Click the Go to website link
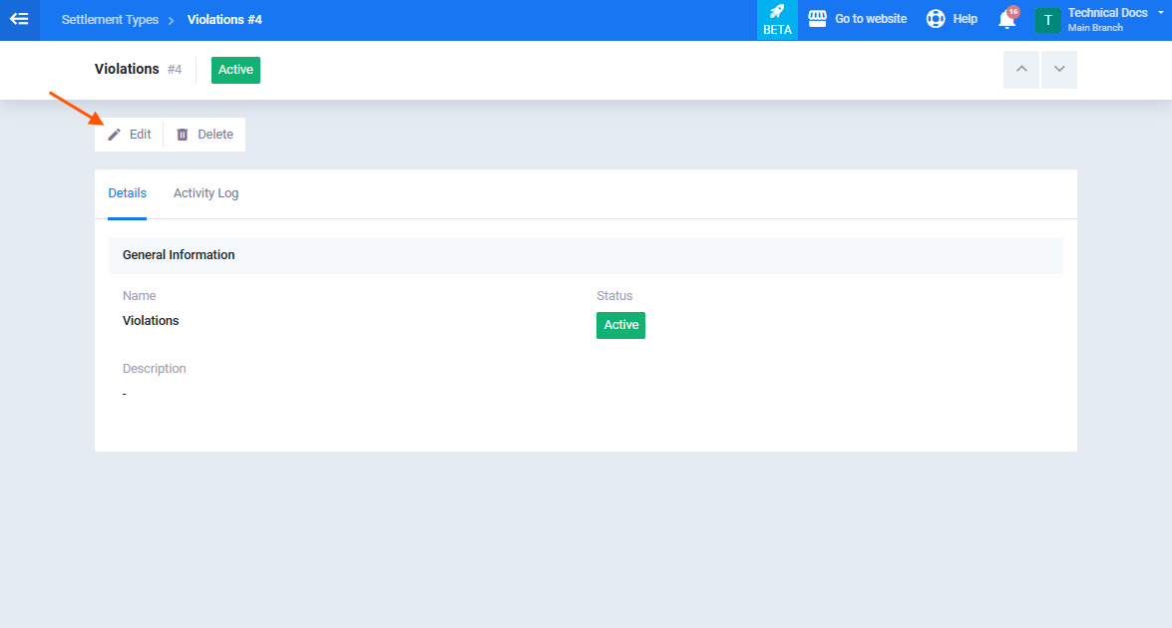This screenshot has width=1172, height=628. pos(871,19)
